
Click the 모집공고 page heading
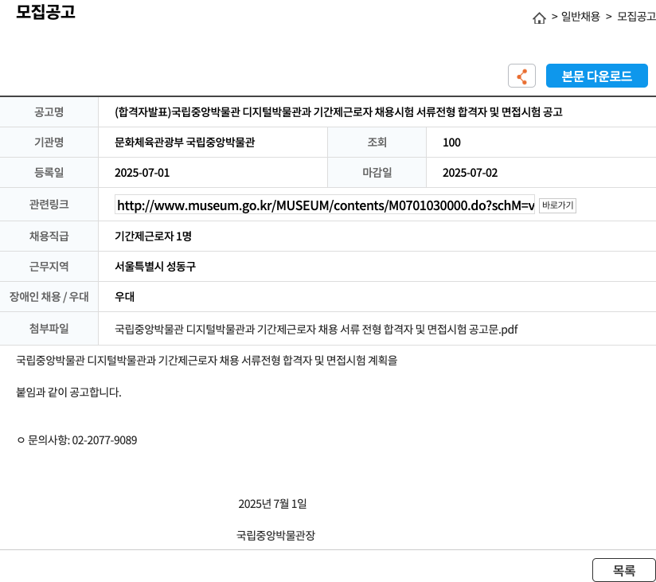45,11
